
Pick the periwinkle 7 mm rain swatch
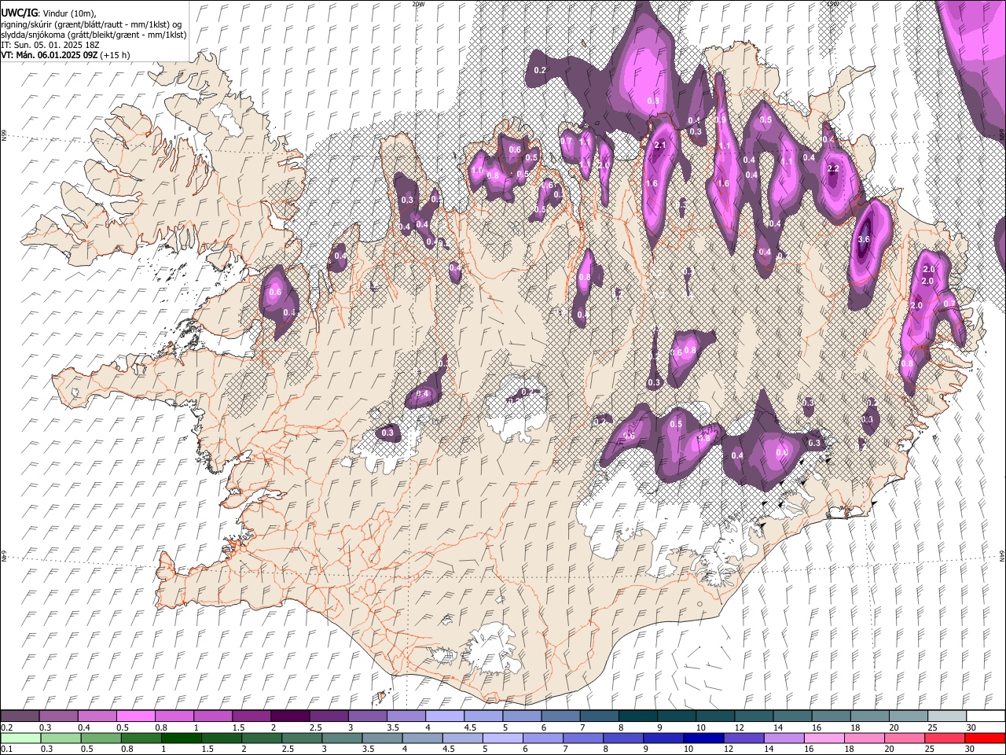583,738
